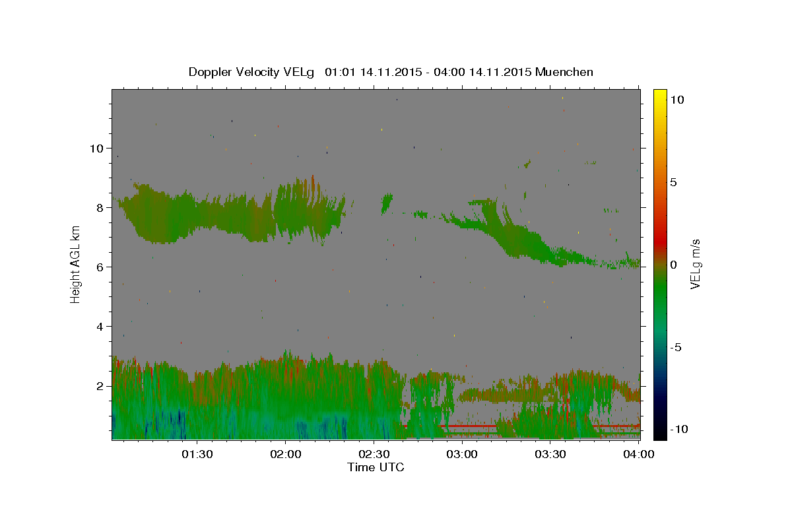Screen dimensions: 792x528
Task: Click the 02:00 time tick label
Action: pyautogui.click(x=285, y=455)
